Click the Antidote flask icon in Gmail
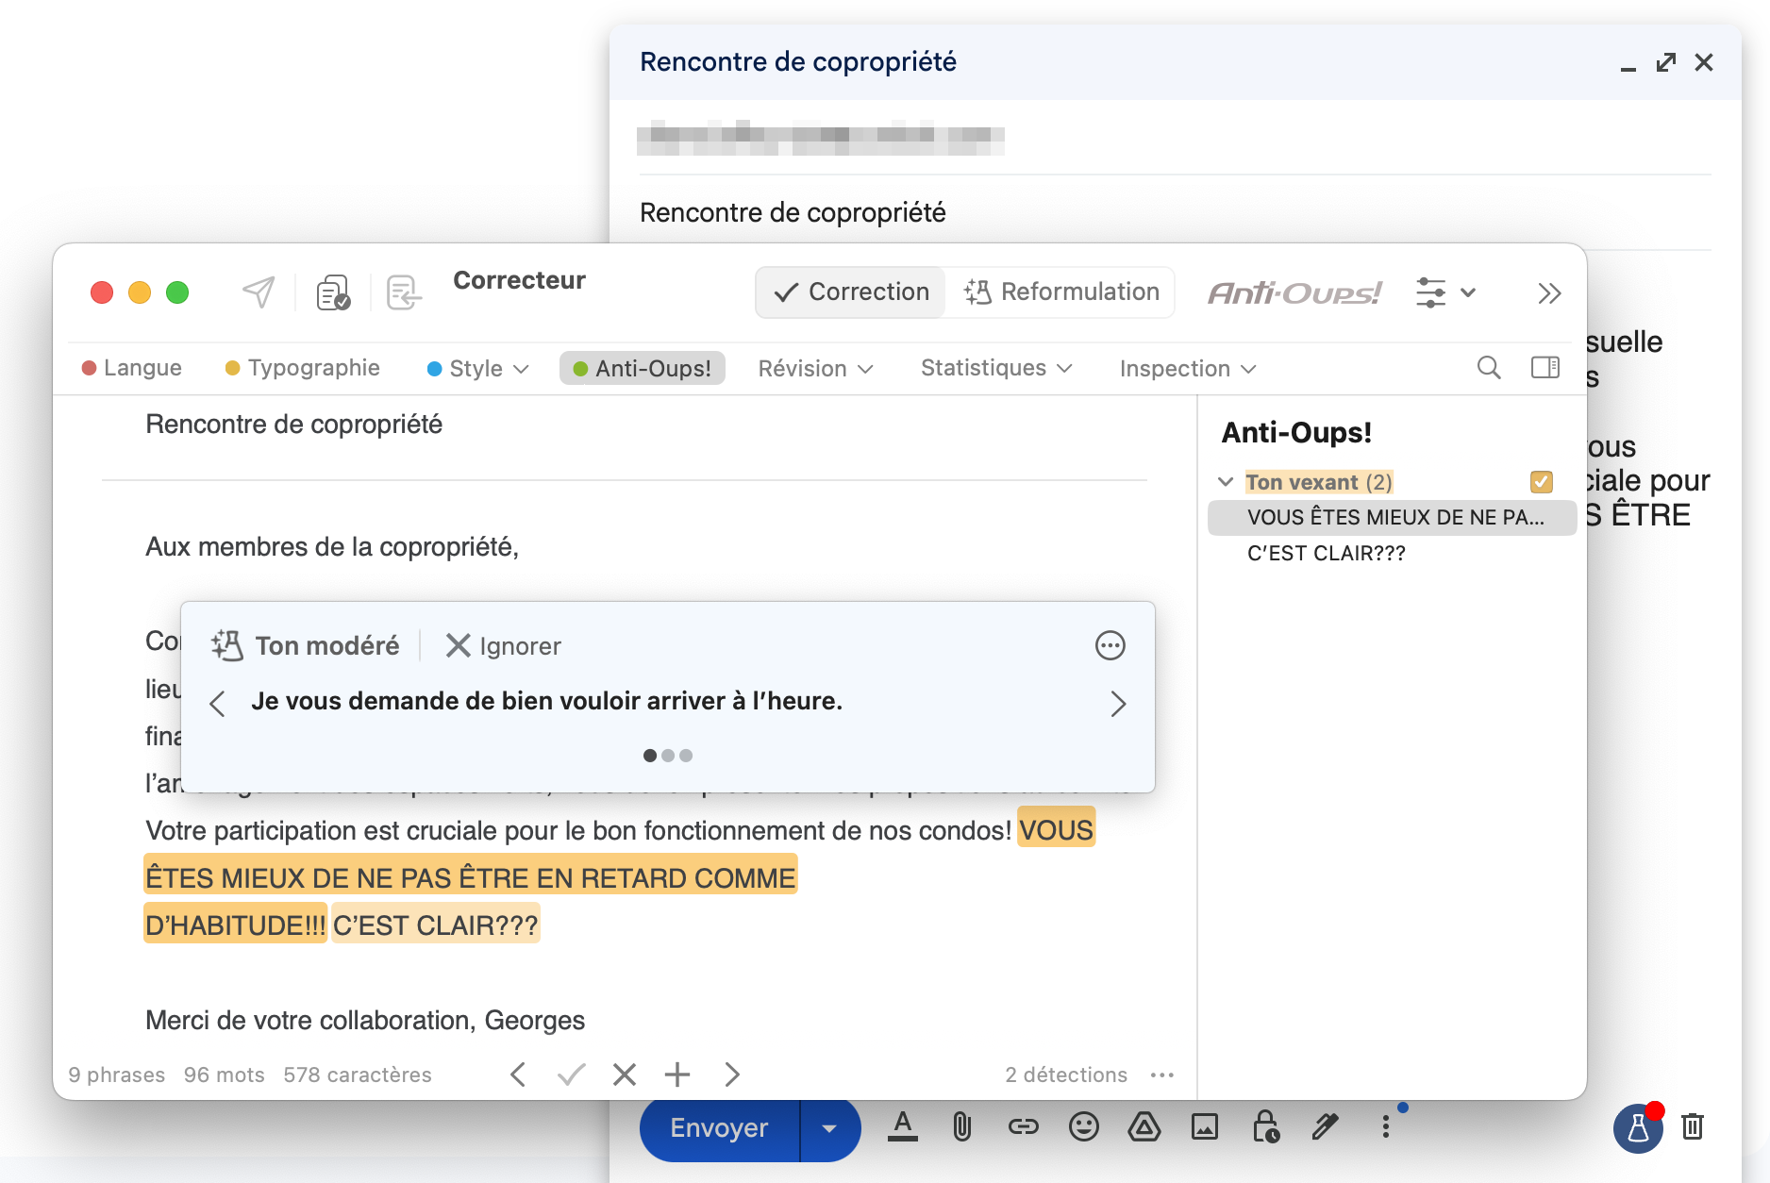 click(1637, 1127)
